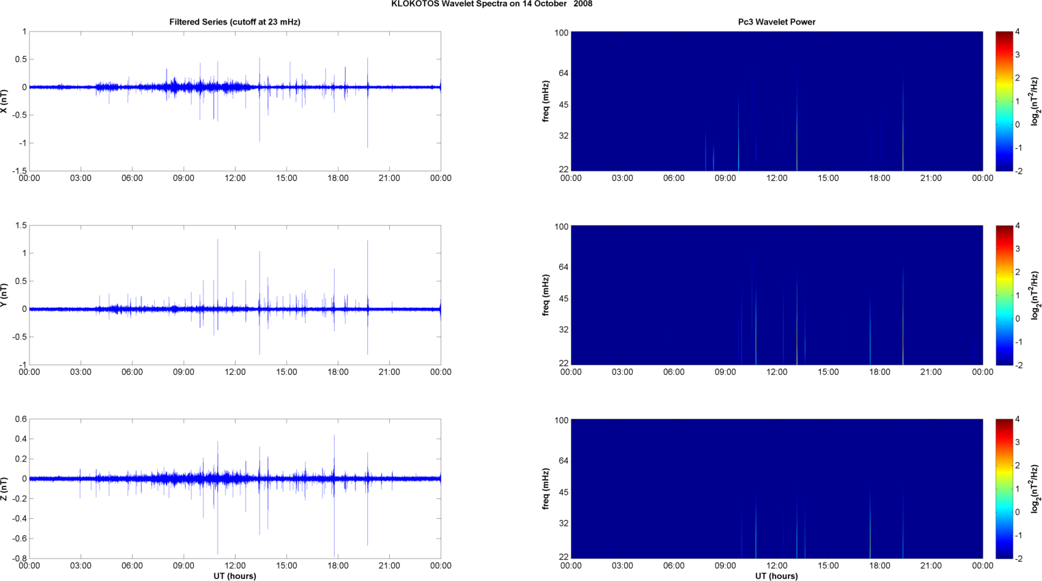Click the '09:00' tick below the top wavelet plot
This screenshot has height=581, width=1042.
click(x=725, y=178)
